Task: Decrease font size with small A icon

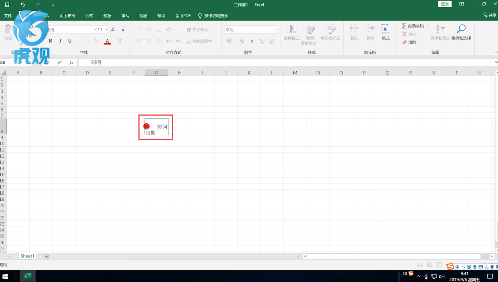Action: 123,30
